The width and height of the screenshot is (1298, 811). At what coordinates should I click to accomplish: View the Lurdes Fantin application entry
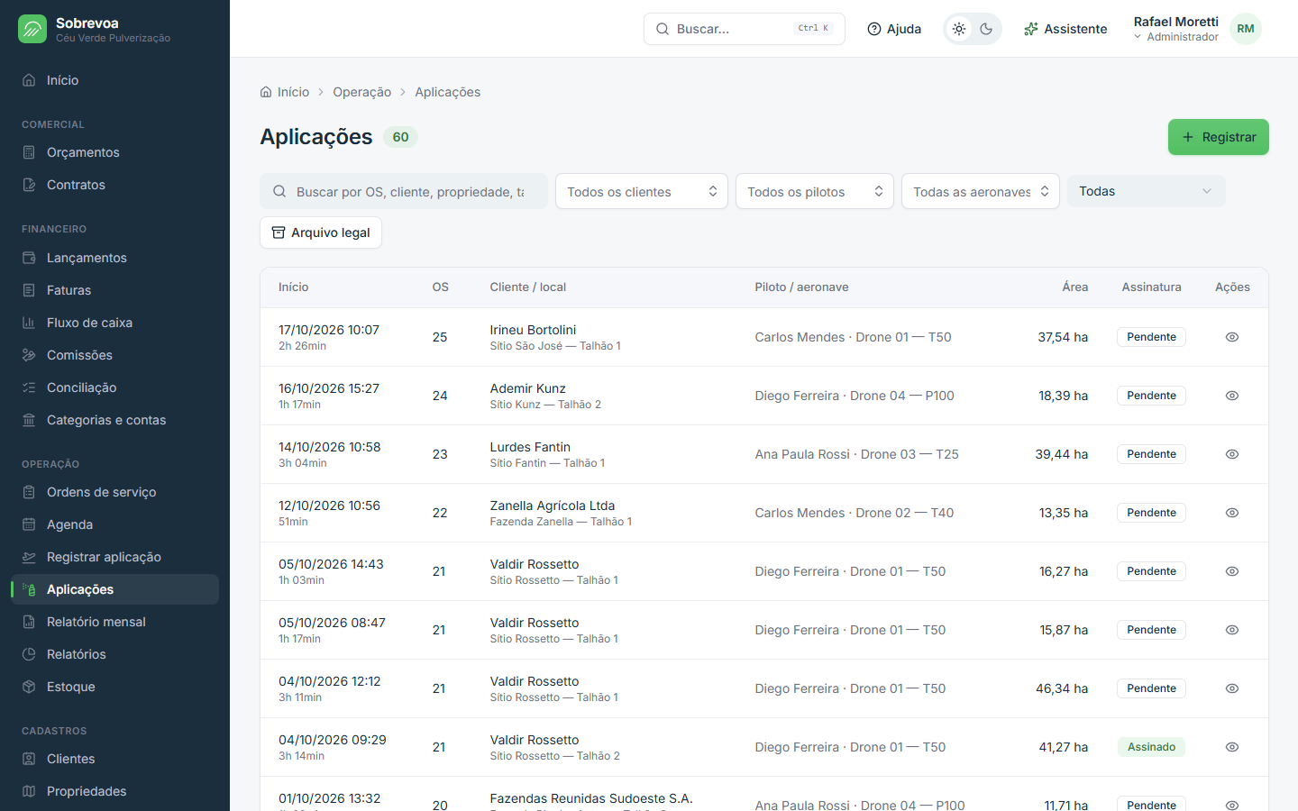click(x=1232, y=454)
